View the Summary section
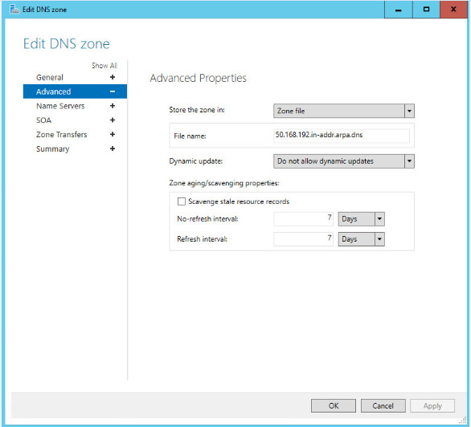This screenshot has height=427, width=471. click(52, 149)
